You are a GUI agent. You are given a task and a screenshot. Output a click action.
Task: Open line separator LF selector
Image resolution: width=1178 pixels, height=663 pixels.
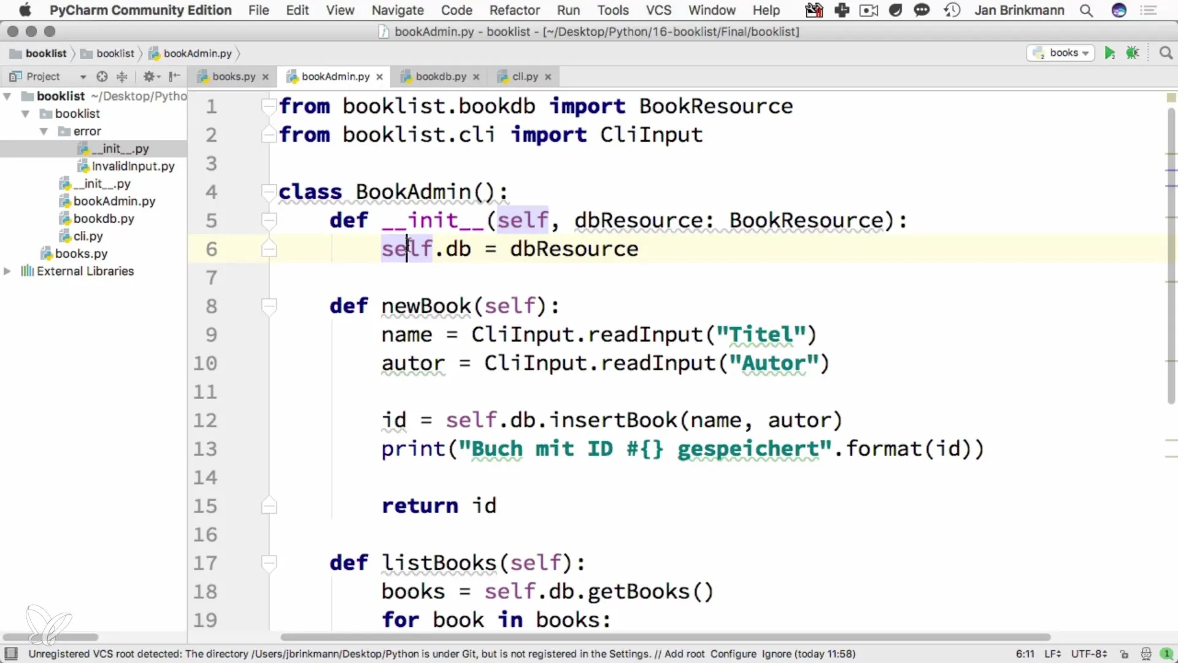coord(1053,654)
